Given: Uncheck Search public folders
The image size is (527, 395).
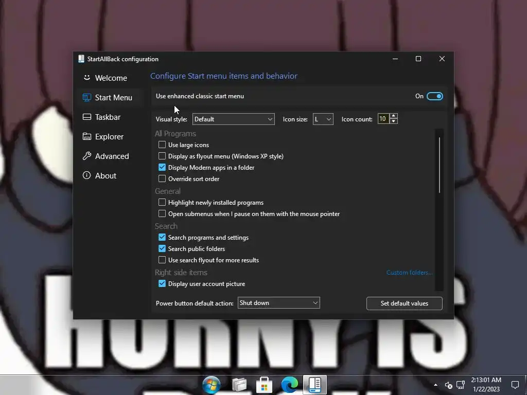Looking at the screenshot, I should [162, 248].
